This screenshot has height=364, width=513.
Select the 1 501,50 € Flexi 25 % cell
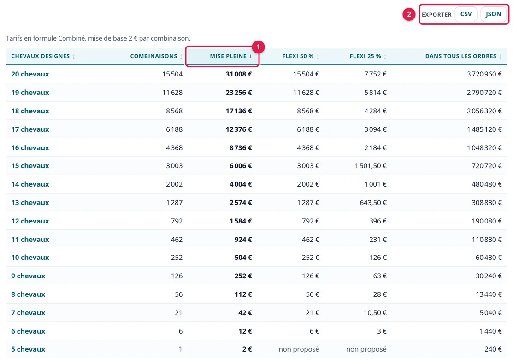(x=371, y=166)
